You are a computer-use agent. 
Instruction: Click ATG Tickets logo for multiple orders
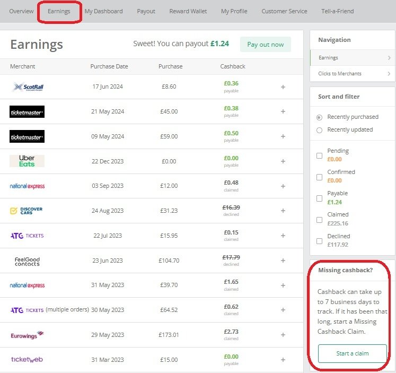(x=27, y=310)
